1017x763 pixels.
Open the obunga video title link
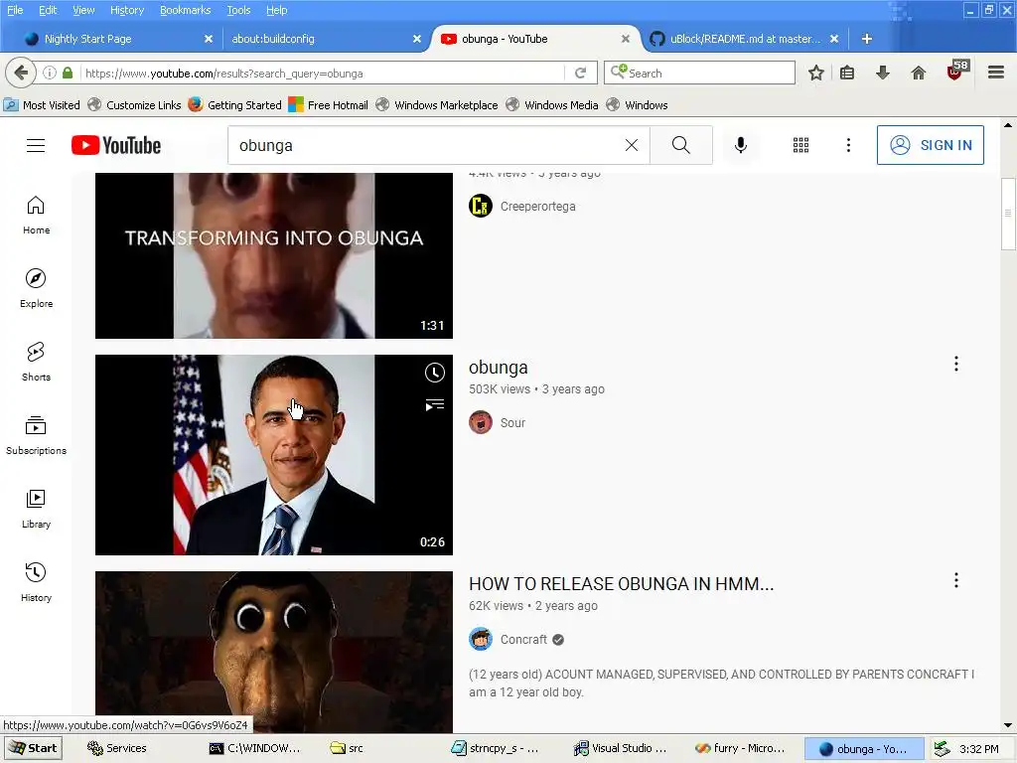(x=499, y=368)
